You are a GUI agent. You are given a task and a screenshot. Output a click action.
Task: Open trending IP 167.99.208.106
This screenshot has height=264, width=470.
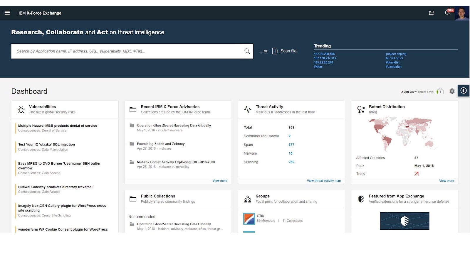pyautogui.click(x=324, y=54)
